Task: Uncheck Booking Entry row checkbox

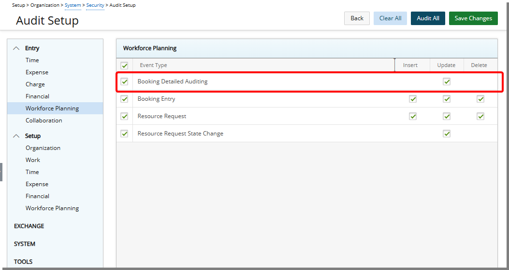Action: (x=124, y=99)
